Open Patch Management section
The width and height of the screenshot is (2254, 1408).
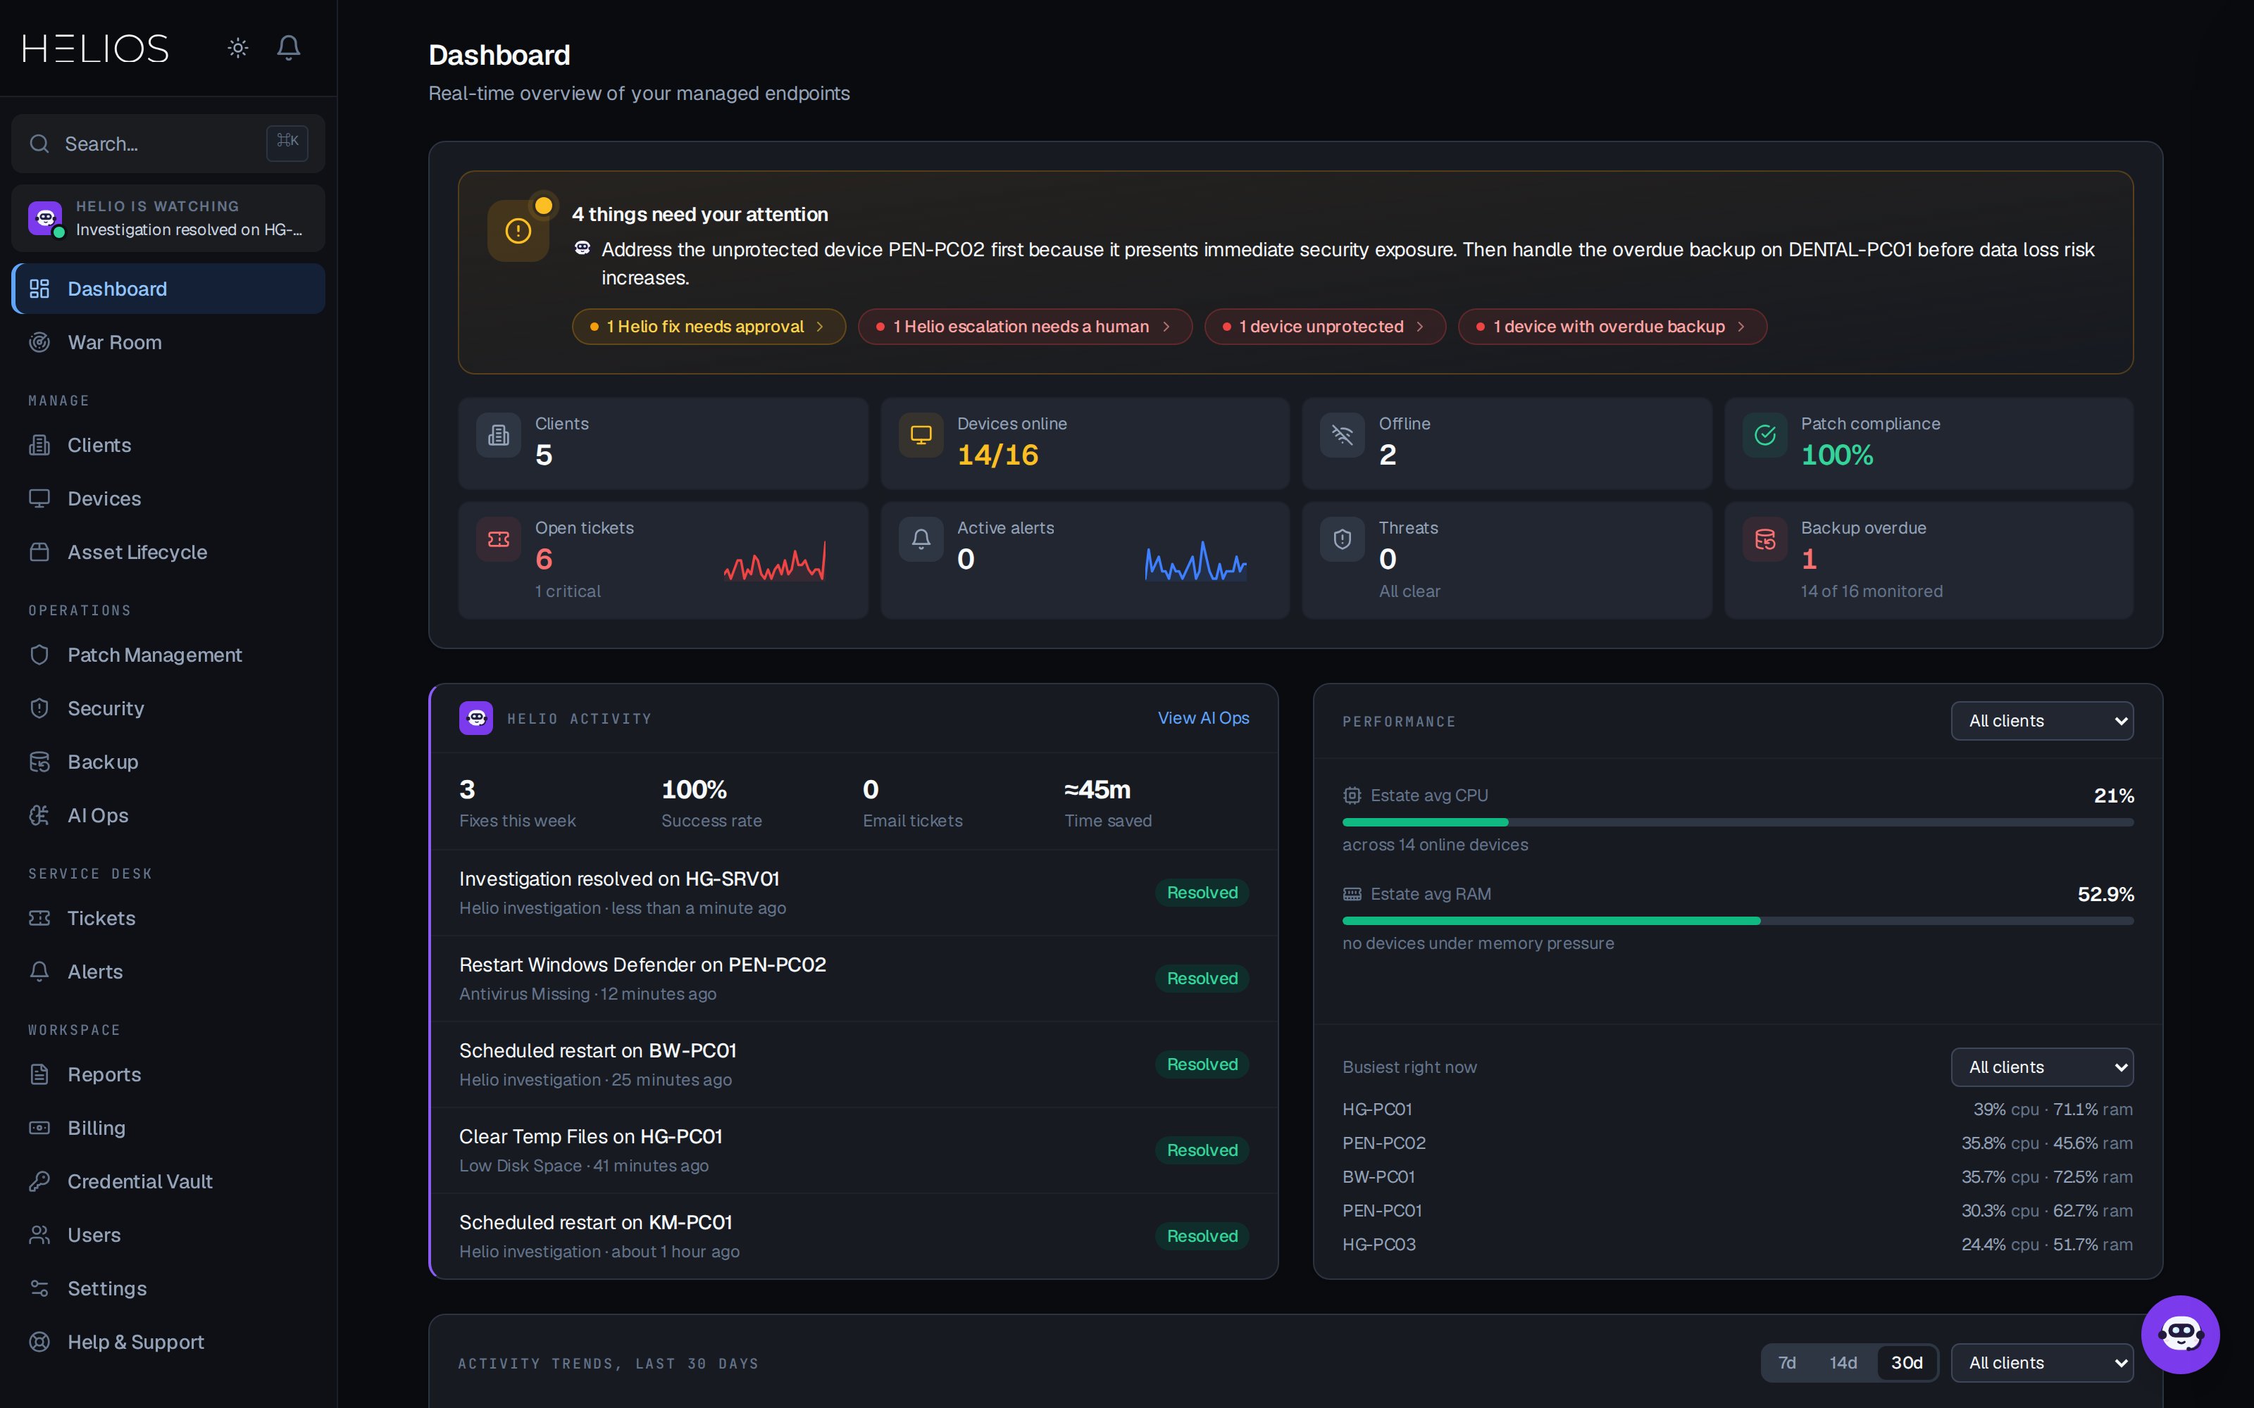click(x=168, y=655)
